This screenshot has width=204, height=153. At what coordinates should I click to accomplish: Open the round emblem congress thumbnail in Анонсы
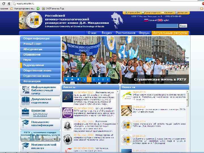[68, 139]
